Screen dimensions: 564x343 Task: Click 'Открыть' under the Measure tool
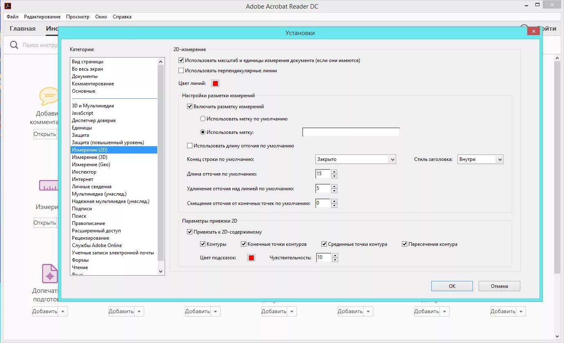[x=45, y=223]
